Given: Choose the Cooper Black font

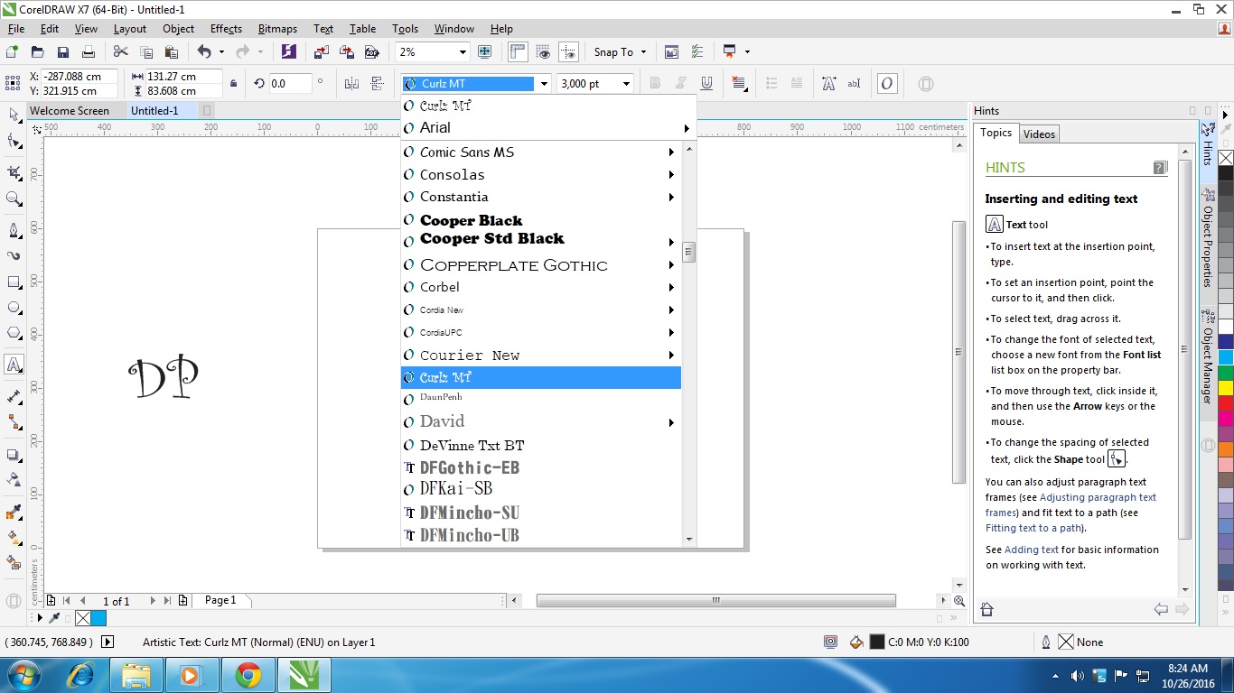Looking at the screenshot, I should 472,220.
